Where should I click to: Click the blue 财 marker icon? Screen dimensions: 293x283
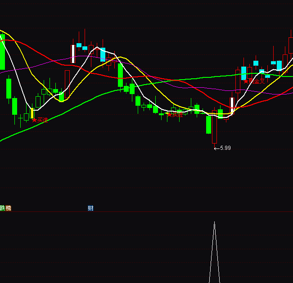pos(90,208)
